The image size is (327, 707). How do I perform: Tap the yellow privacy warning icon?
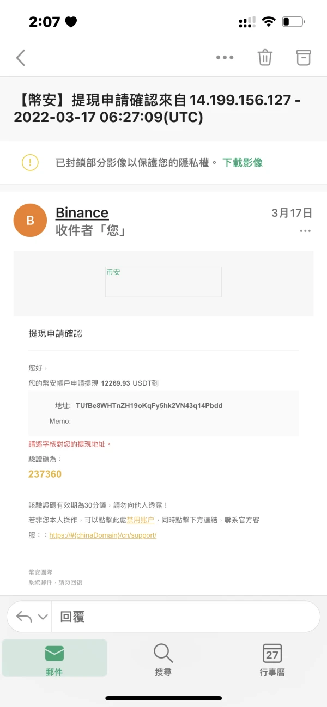30,162
